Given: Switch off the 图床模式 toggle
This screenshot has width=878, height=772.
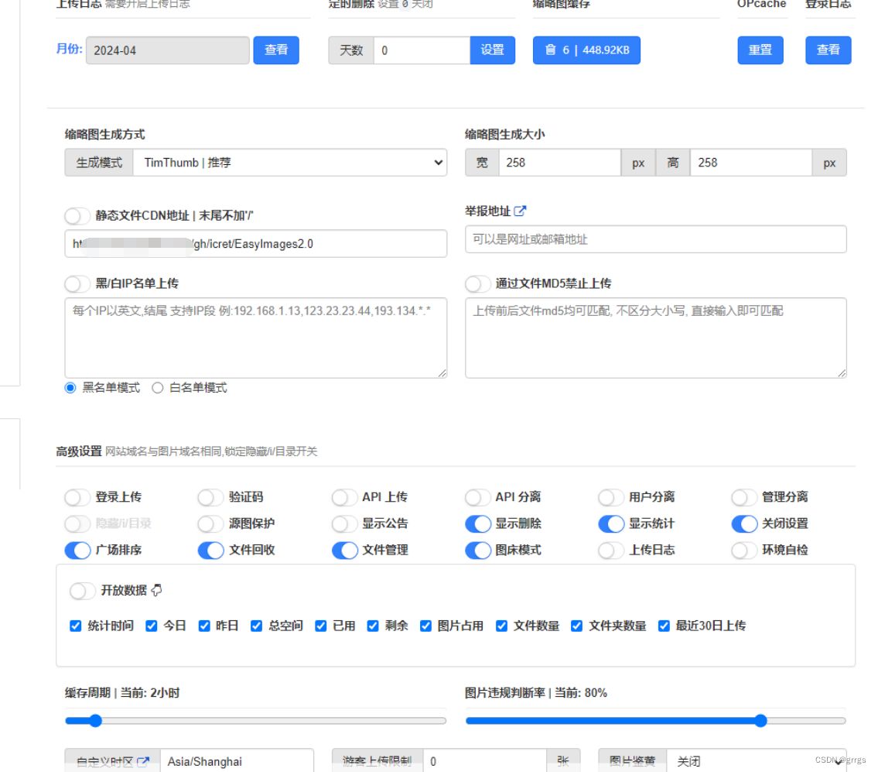Looking at the screenshot, I should point(480,550).
